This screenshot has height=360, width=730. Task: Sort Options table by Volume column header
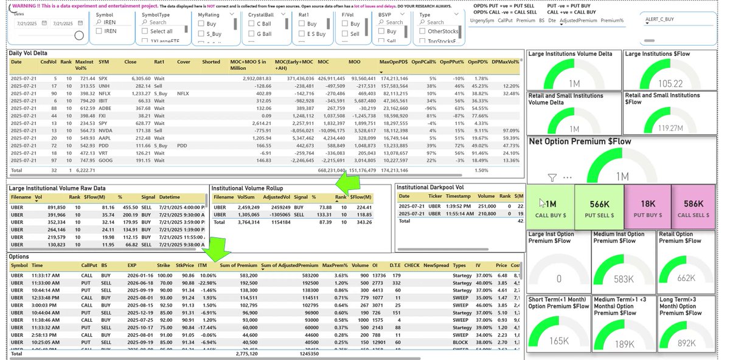coord(360,265)
